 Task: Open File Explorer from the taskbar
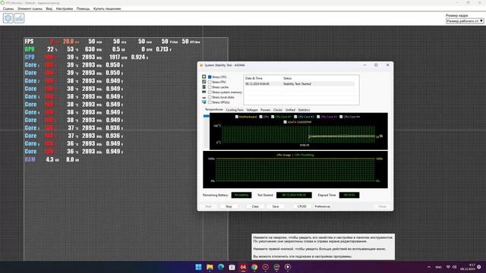[x=210, y=267]
